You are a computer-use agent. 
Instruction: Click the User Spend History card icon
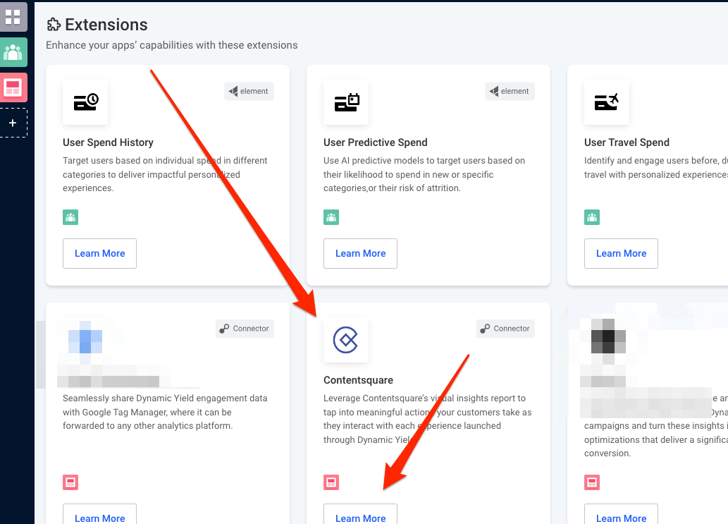tap(85, 102)
